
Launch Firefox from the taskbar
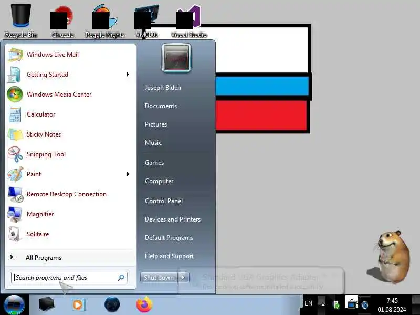144,304
